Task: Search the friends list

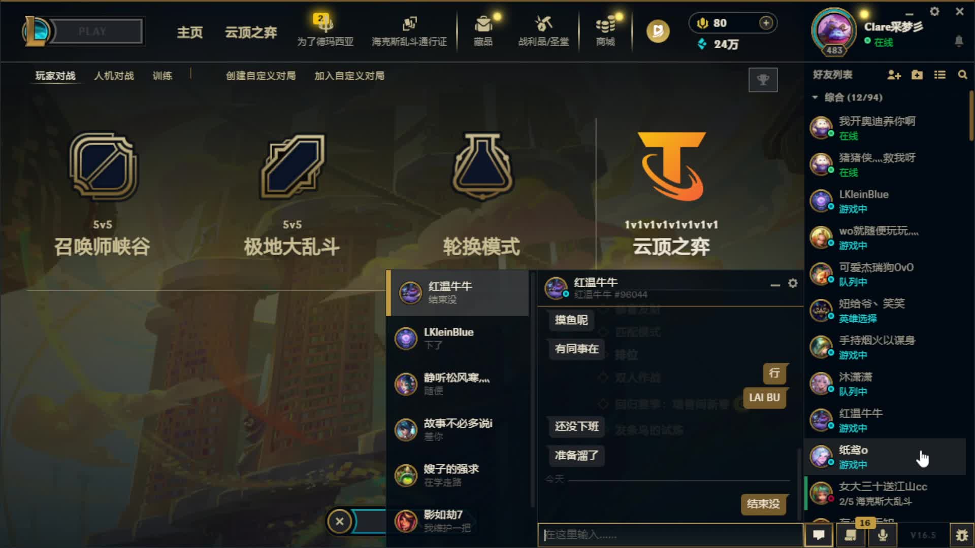Action: [962, 75]
